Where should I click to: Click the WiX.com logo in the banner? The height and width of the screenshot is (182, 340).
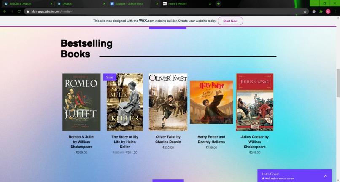click(146, 21)
